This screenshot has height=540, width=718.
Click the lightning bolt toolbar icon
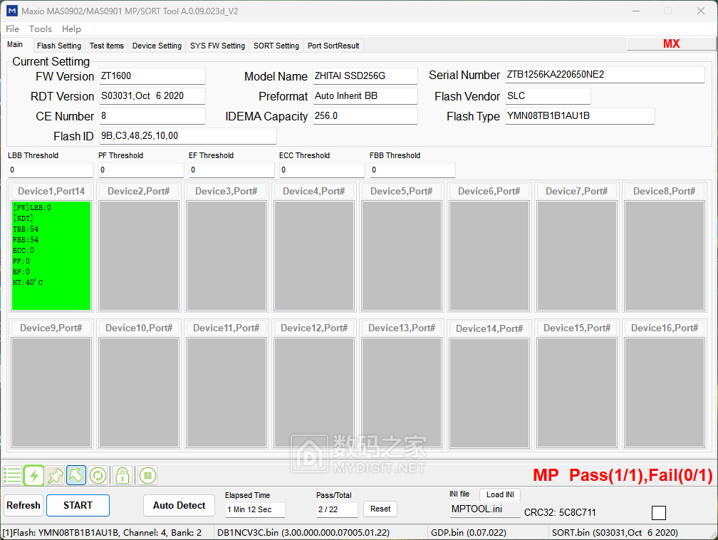[34, 475]
